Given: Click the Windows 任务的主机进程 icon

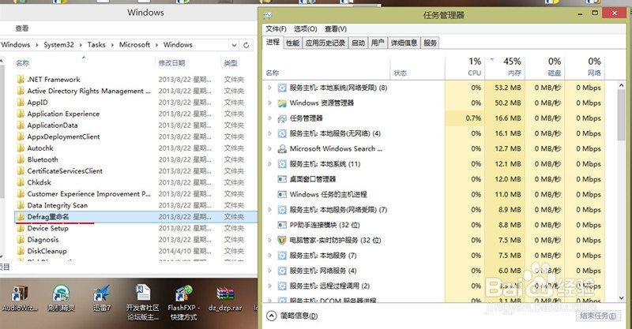Looking at the screenshot, I should pyautogui.click(x=282, y=195).
